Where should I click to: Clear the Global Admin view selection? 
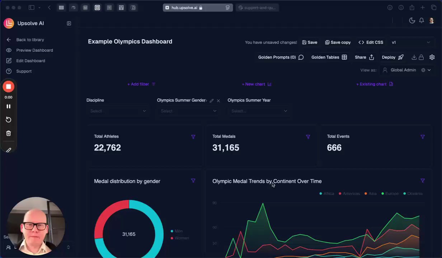423,70
